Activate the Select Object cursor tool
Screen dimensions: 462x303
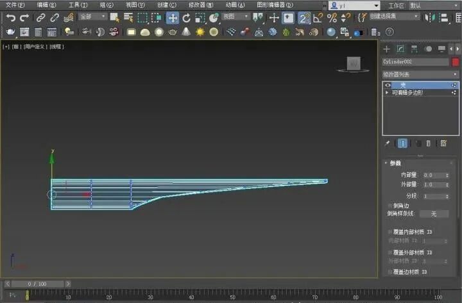coord(115,18)
